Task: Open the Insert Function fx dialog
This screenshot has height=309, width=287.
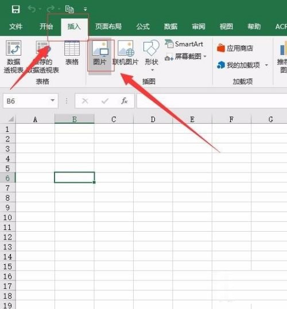Action: click(124, 101)
